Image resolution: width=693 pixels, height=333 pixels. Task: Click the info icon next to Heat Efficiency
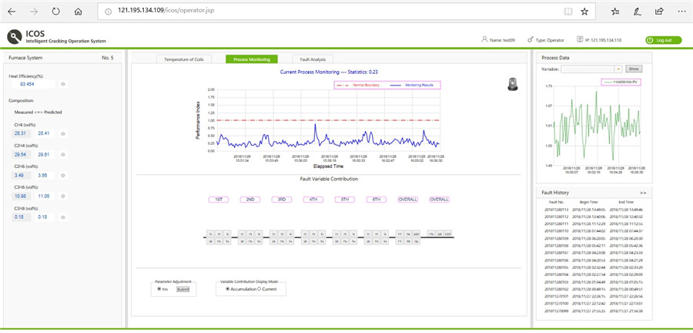[63, 84]
